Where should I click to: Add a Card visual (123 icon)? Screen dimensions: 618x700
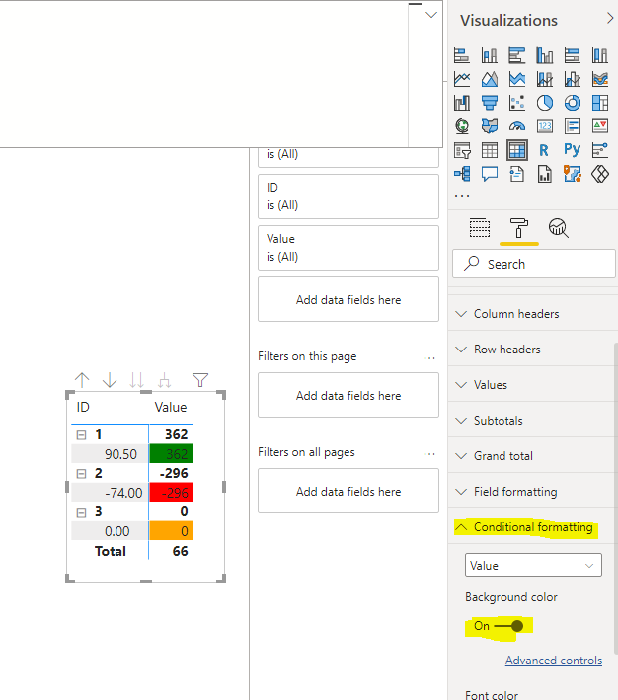tap(545, 126)
